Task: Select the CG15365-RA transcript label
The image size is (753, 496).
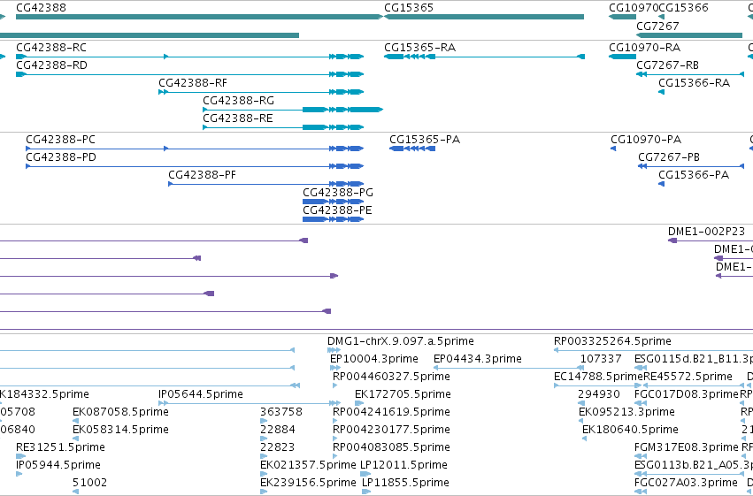Action: click(x=419, y=48)
